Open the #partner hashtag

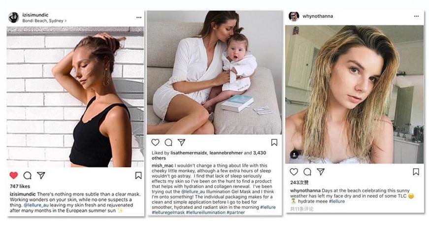click(236, 212)
